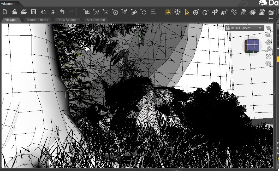This screenshot has height=171, width=279.
Task: Select the rotate-with-target Universal tool
Action: (x=196, y=12)
